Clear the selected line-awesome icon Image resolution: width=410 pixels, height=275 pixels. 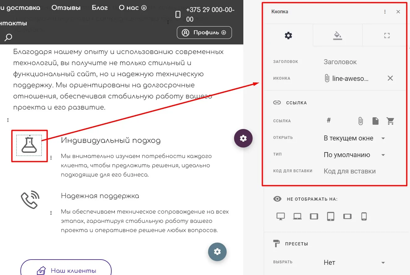tap(390, 78)
